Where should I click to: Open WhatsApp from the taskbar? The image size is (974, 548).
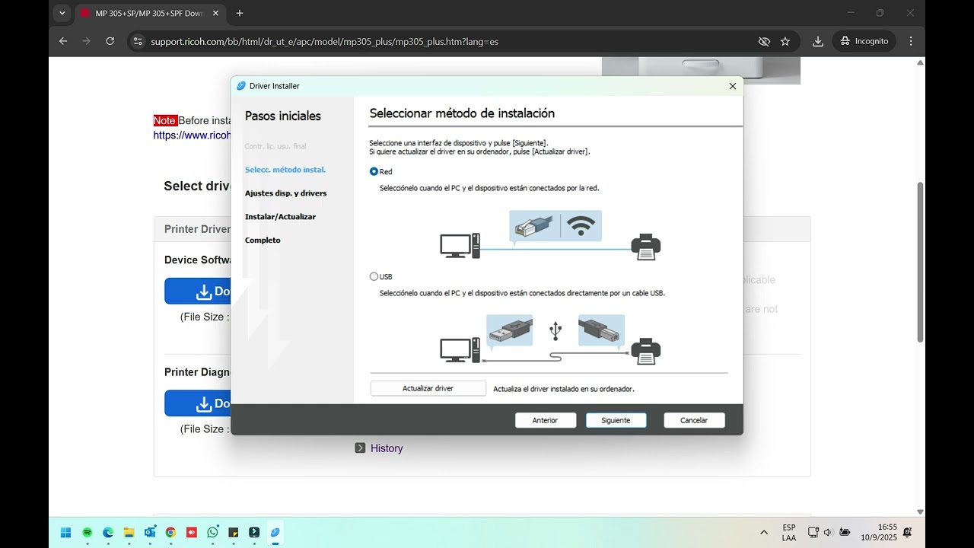(212, 532)
